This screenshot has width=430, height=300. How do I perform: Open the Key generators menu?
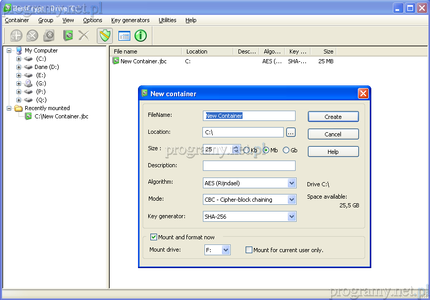coord(130,20)
